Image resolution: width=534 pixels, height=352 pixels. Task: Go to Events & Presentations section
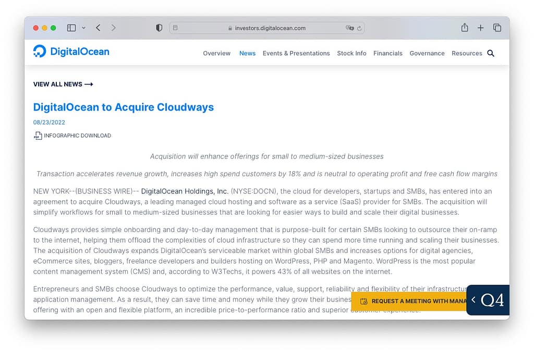pos(296,53)
